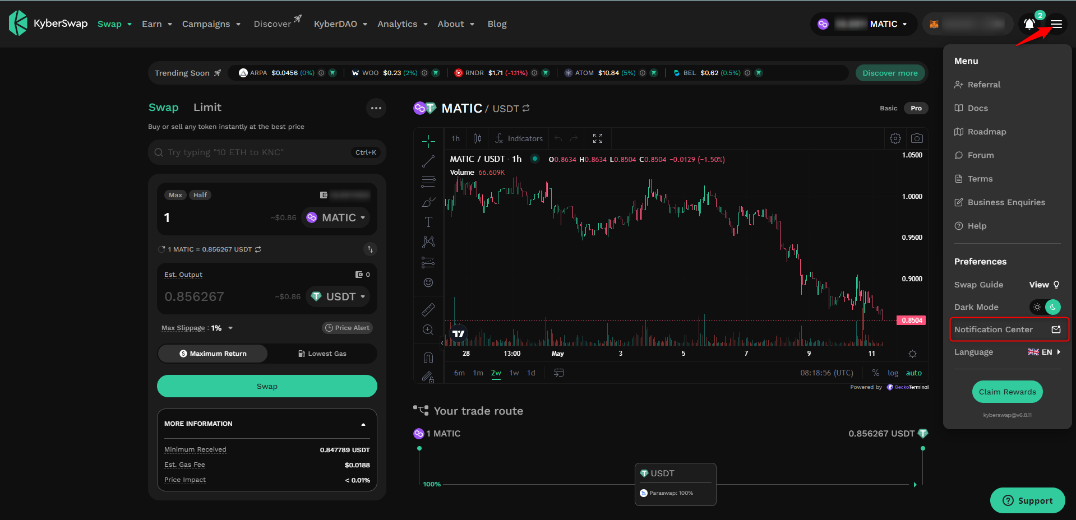The height and width of the screenshot is (520, 1076).
Task: Click the chart zoom in tool
Action: pyautogui.click(x=428, y=329)
